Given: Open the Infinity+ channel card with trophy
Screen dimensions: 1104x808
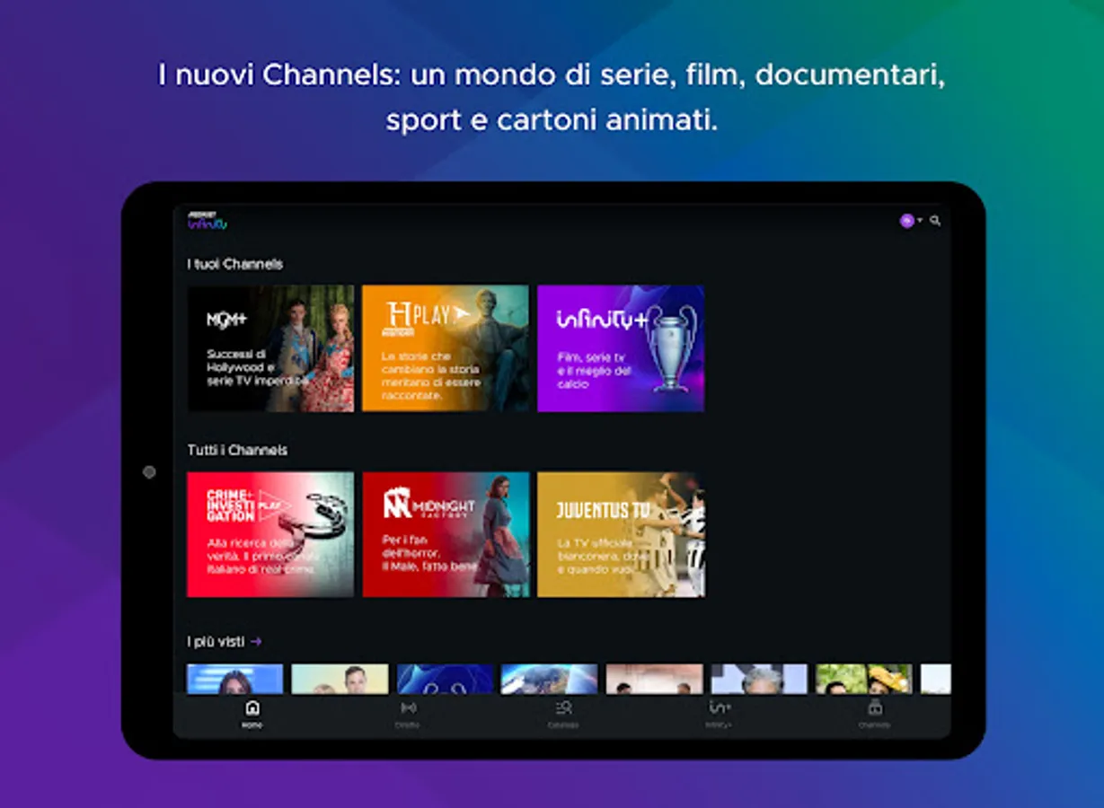Looking at the screenshot, I should point(621,348).
